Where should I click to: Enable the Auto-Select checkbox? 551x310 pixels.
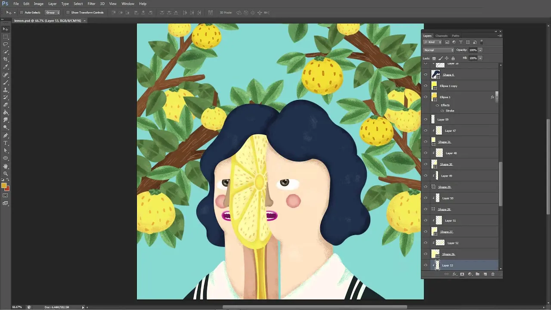21,12
